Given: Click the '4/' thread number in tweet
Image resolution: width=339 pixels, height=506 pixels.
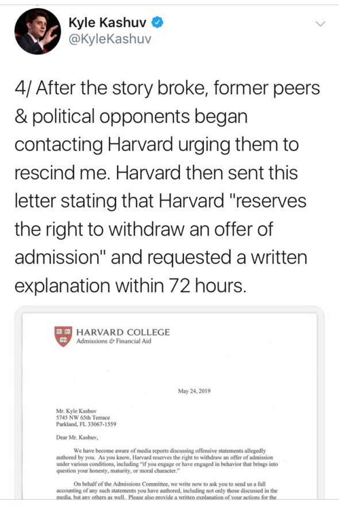Looking at the screenshot, I should (x=24, y=88).
